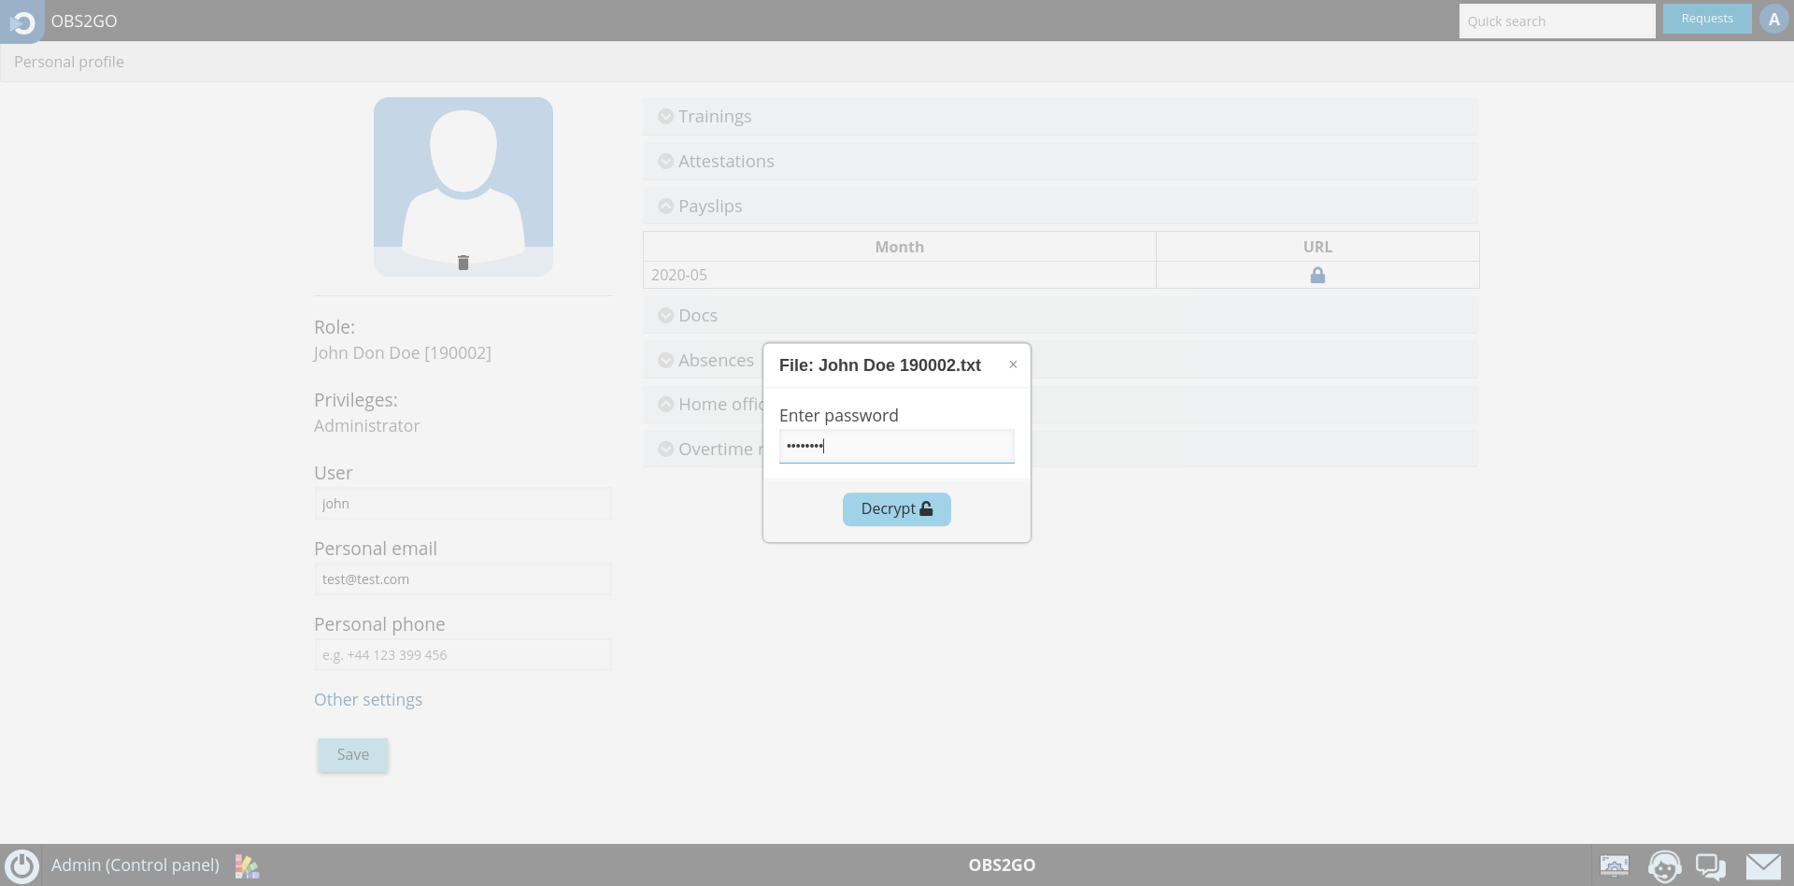Click the Month column header

pos(900,247)
